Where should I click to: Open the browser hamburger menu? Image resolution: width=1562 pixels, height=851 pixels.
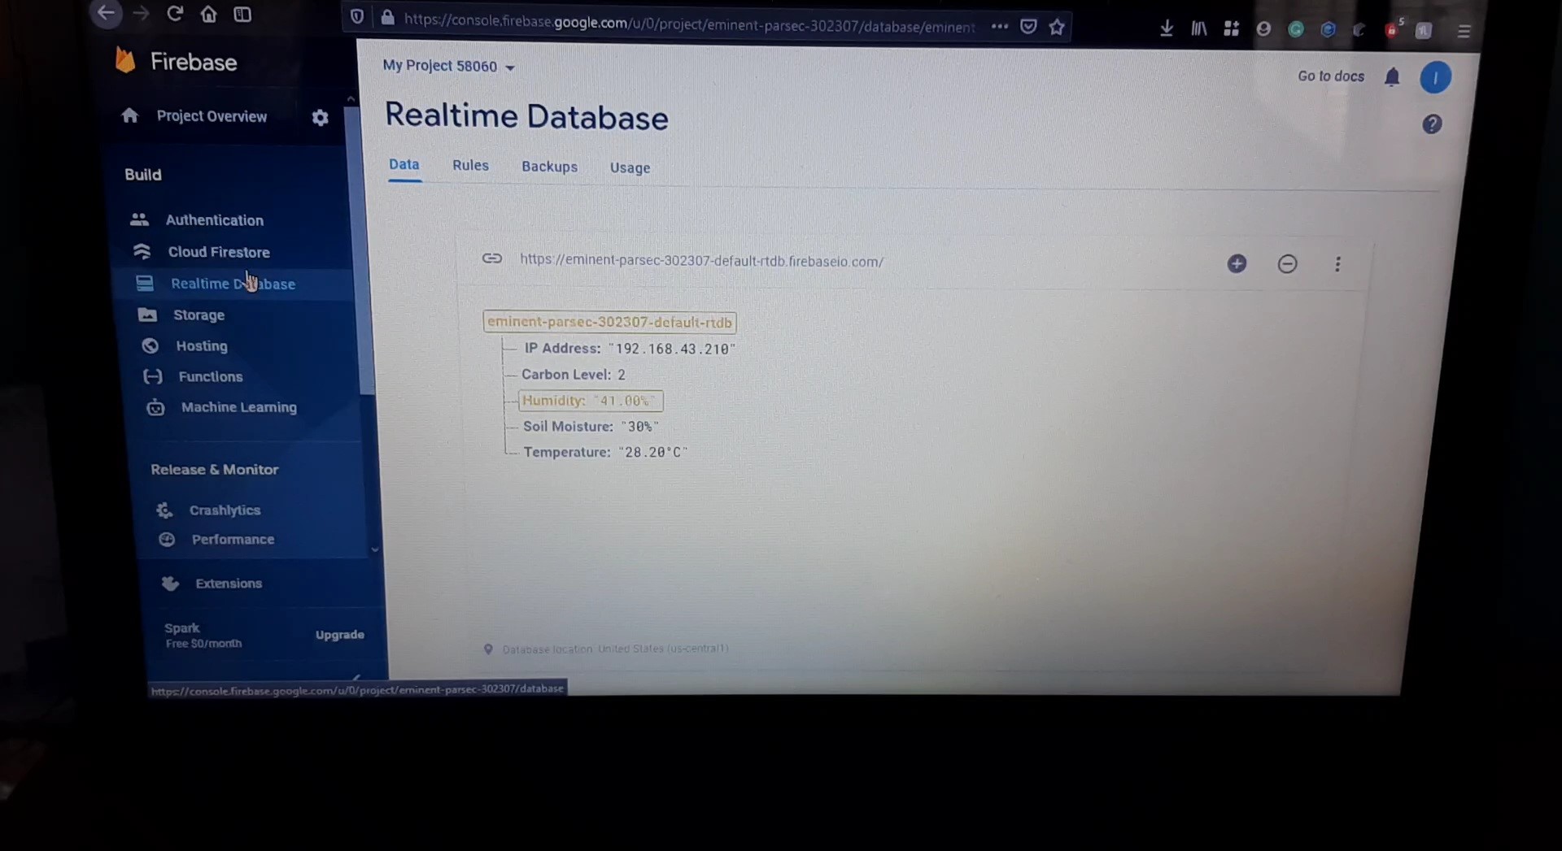(x=1464, y=31)
